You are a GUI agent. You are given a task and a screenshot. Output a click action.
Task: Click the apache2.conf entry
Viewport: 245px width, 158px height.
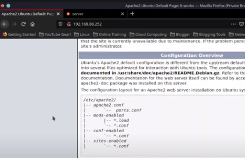click(x=108, y=105)
